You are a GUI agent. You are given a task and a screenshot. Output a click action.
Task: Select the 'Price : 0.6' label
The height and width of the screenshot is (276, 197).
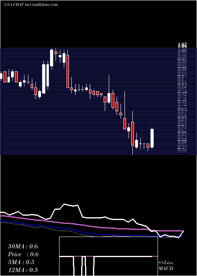(x=23, y=254)
